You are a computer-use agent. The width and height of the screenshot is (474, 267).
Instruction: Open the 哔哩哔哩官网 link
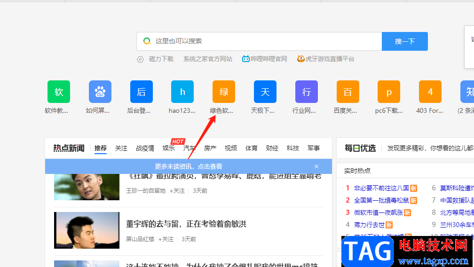pyautogui.click(x=269, y=59)
